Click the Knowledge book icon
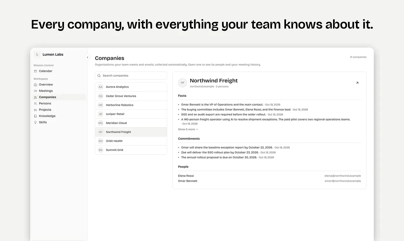Image resolution: width=404 pixels, height=241 pixels. pyautogui.click(x=35, y=116)
